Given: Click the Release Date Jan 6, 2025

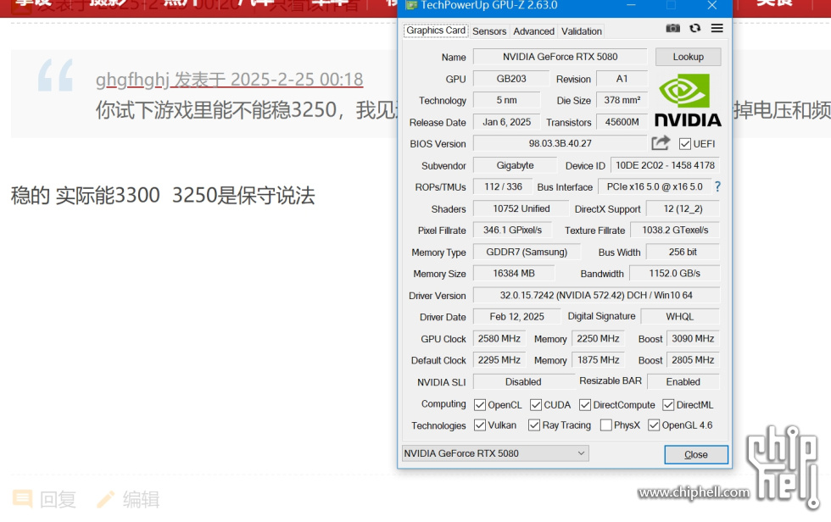Looking at the screenshot, I should pos(506,122).
